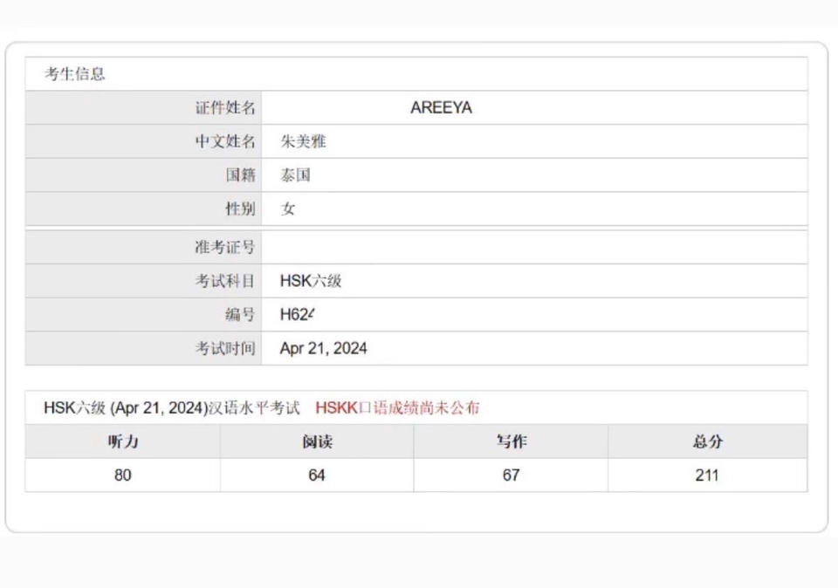Click the candidate name AREEYA
The width and height of the screenshot is (838, 588).
pyautogui.click(x=441, y=108)
